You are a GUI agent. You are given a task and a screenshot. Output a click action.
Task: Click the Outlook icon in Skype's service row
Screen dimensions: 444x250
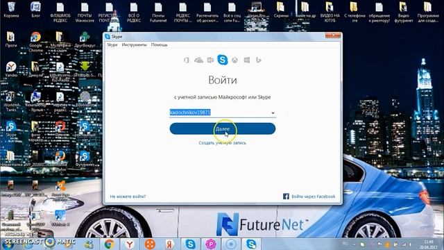pyautogui.click(x=210, y=60)
